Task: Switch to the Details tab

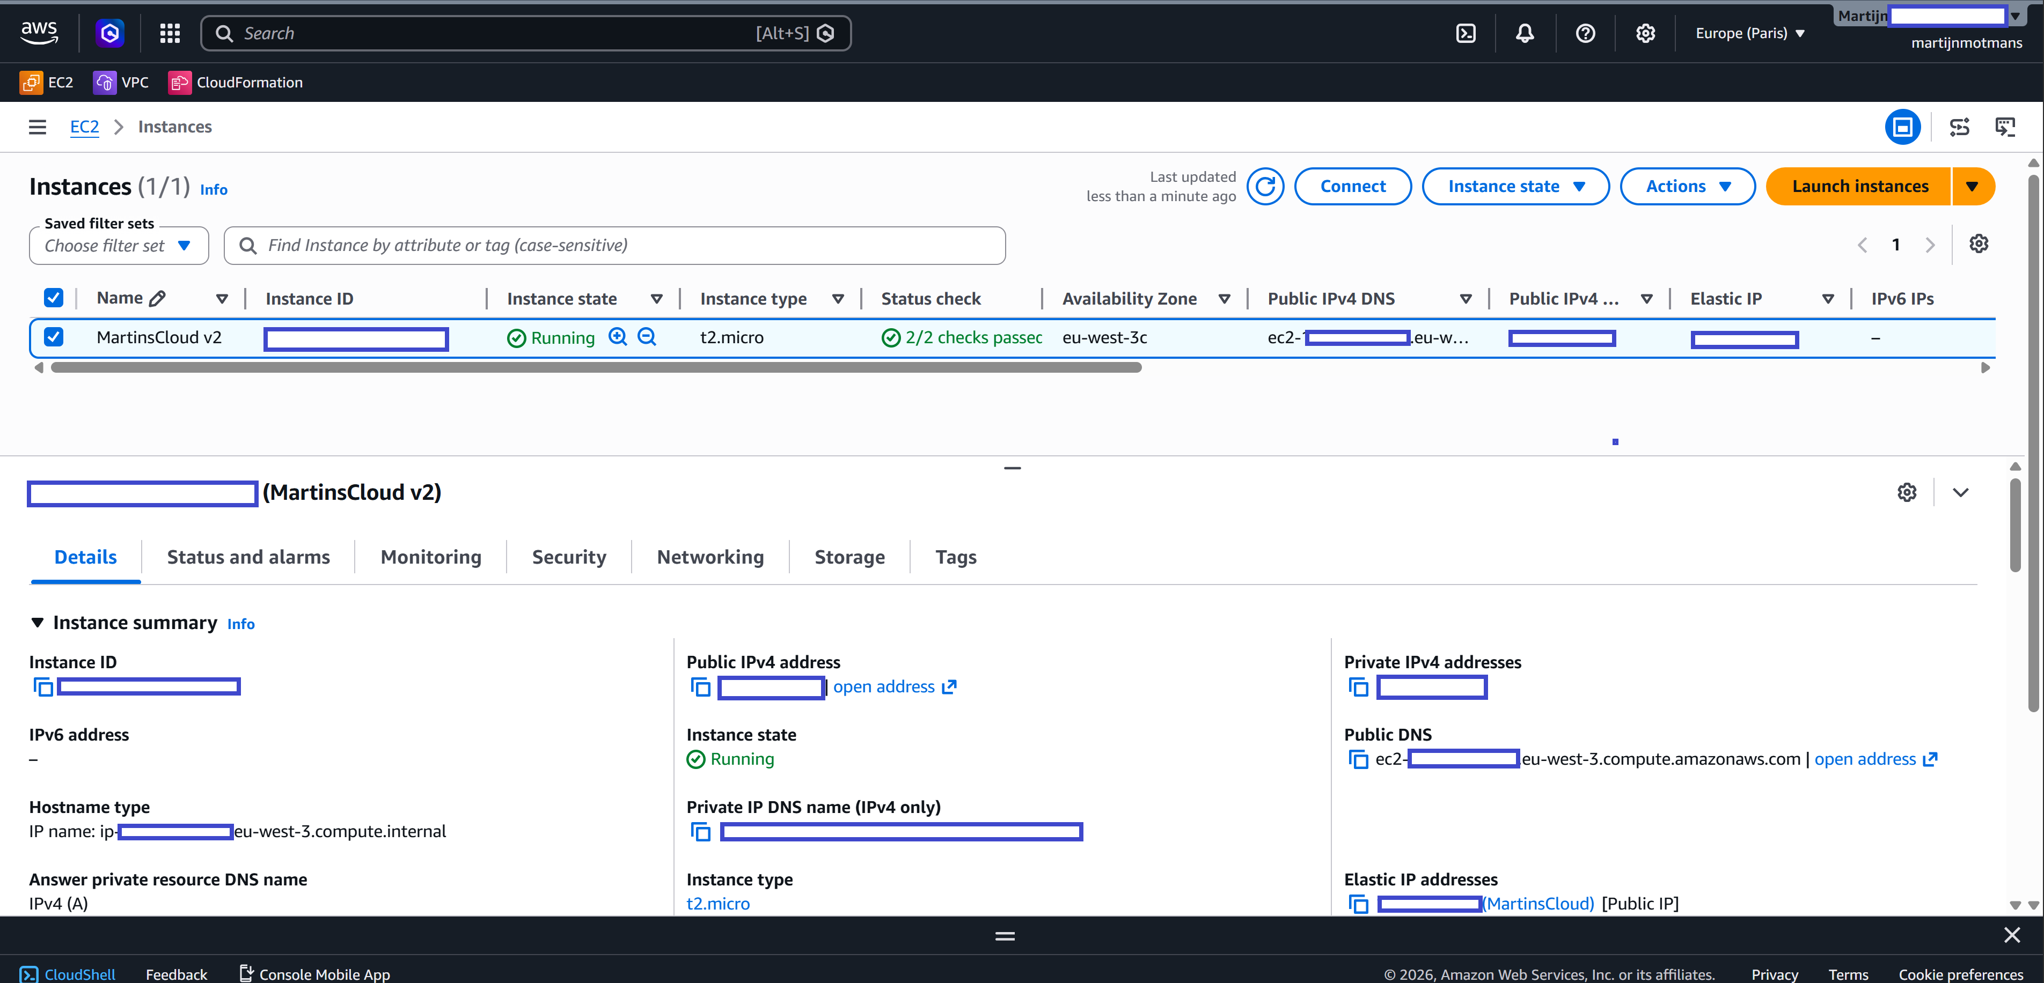Action: [85, 557]
